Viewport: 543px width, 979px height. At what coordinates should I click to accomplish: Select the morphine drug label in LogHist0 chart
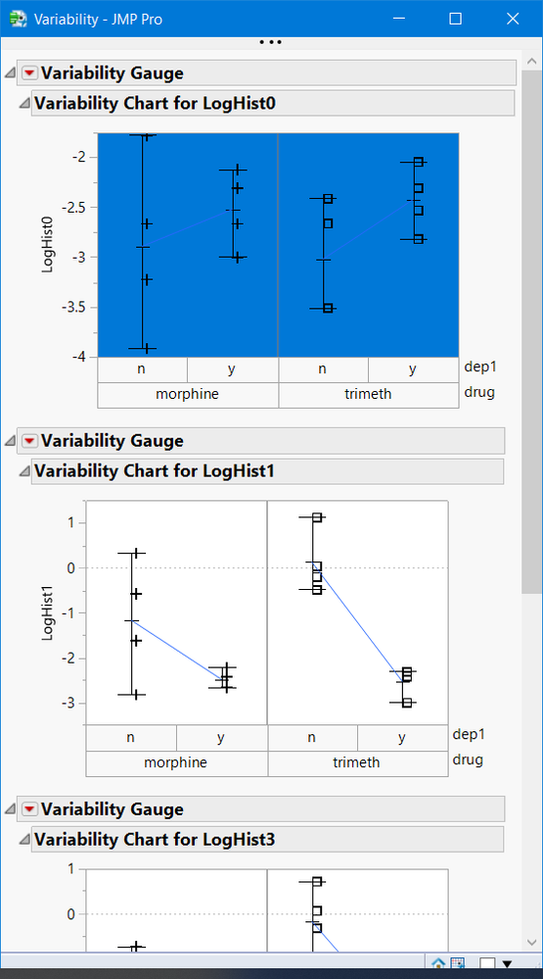click(188, 395)
